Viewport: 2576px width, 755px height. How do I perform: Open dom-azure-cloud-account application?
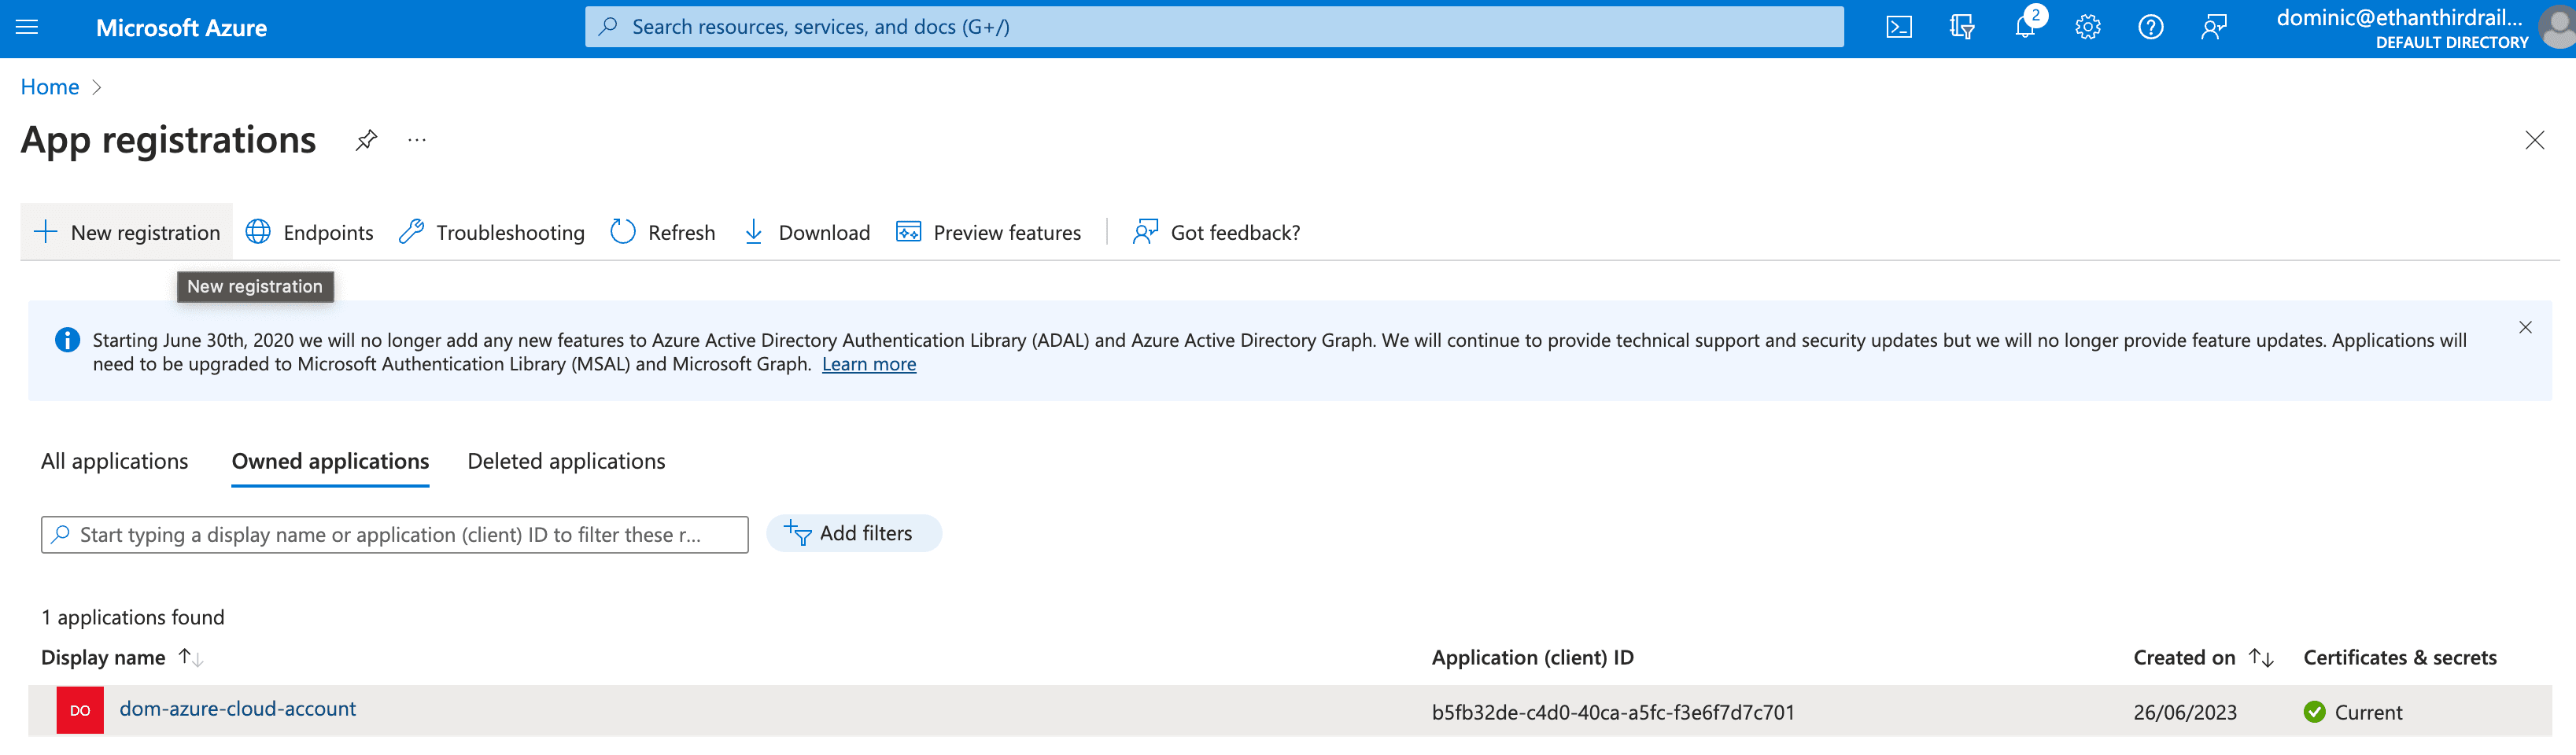[238, 708]
